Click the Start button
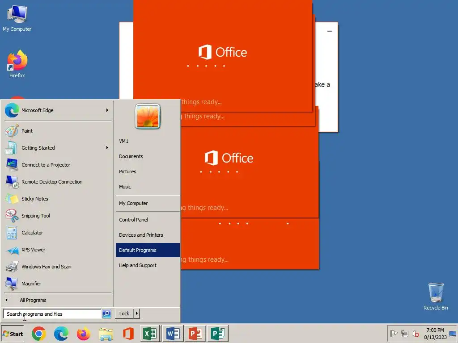This screenshot has height=343, width=458. (x=12, y=334)
